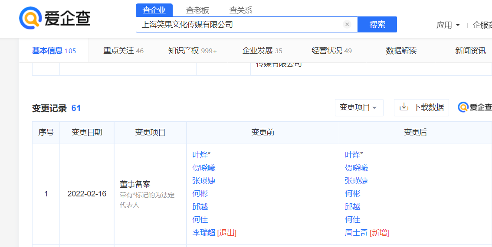Click 邱越 in the 变更后 column
This screenshot has height=247, width=492.
(353, 207)
